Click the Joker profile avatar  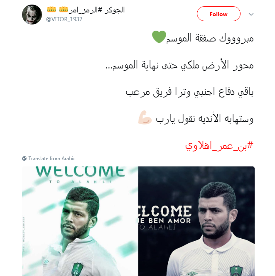pyautogui.click(x=32, y=15)
